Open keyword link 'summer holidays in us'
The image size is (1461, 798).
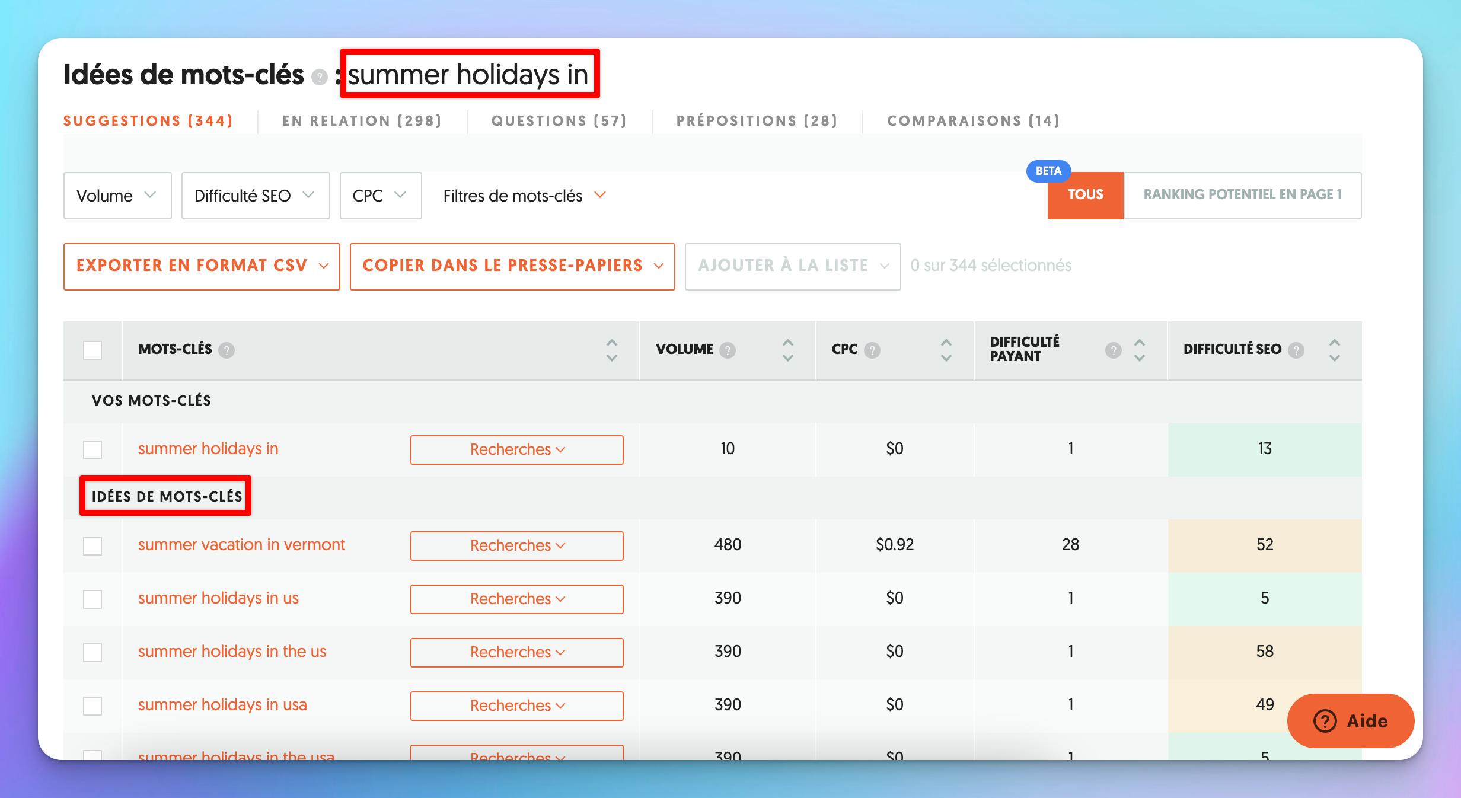click(x=218, y=598)
